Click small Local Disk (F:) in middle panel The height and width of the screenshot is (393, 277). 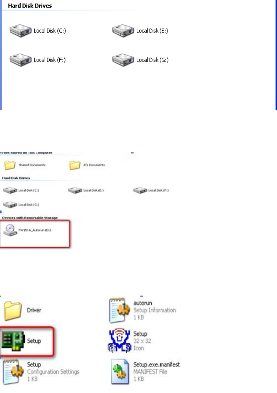[151, 190]
